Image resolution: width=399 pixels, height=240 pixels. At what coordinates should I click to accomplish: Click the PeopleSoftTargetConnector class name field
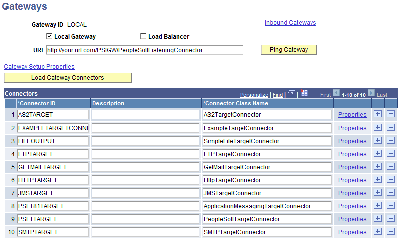pyautogui.click(x=267, y=219)
